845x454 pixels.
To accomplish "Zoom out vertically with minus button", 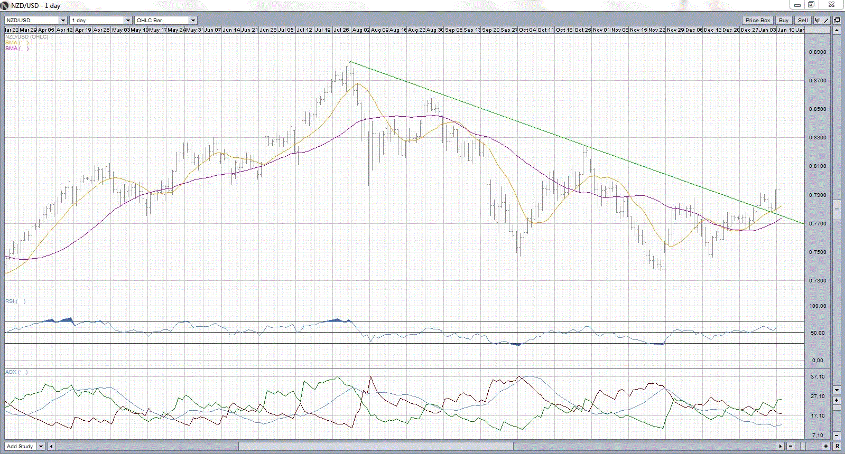I will click(x=837, y=436).
